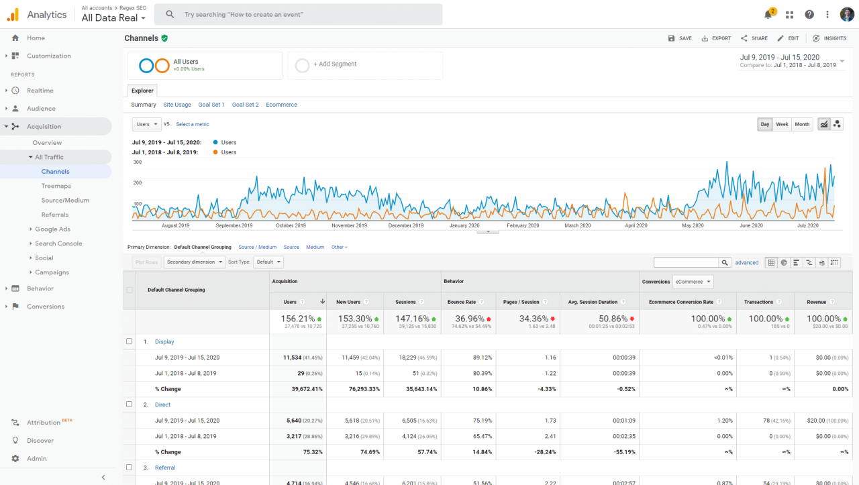The height and width of the screenshot is (485, 859).
Task: Open the Ecommerce tab
Action: (281, 105)
